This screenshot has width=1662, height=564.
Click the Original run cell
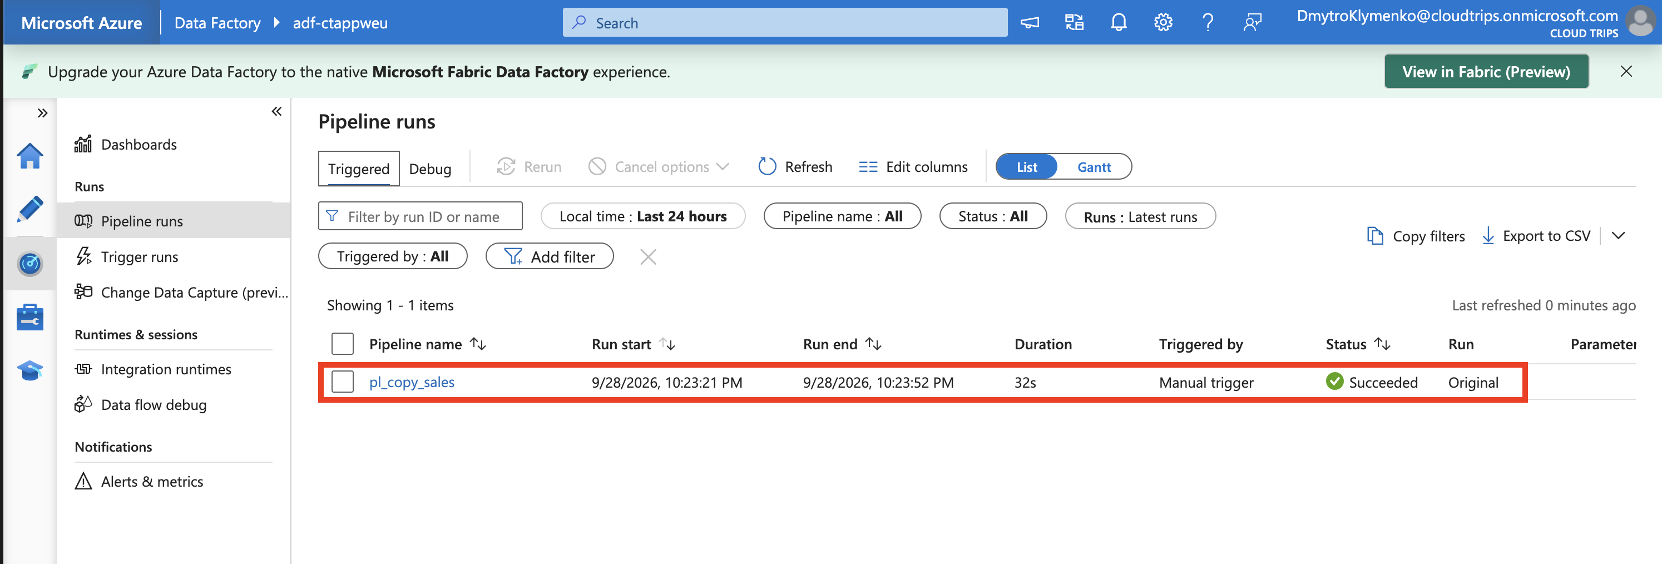coord(1473,382)
